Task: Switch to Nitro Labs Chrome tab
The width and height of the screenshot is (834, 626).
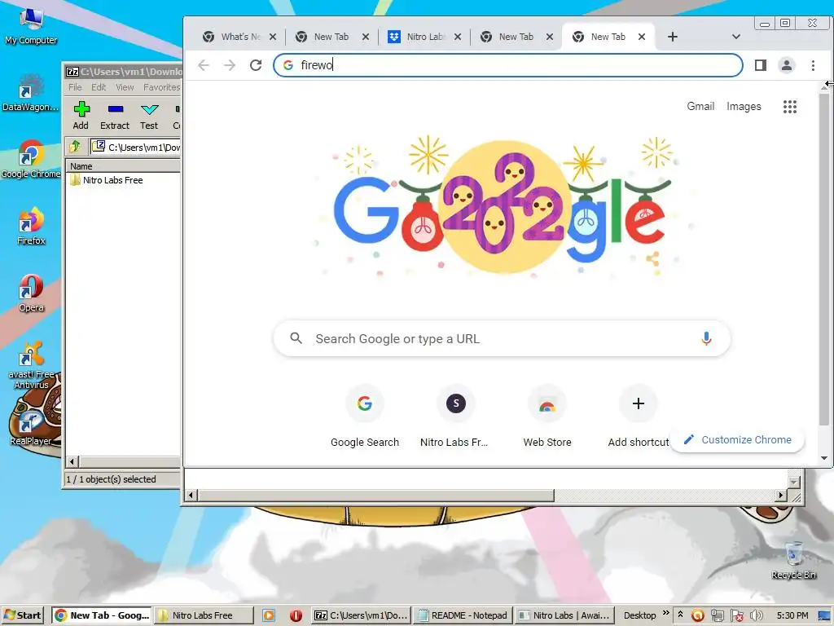Action: pos(418,37)
